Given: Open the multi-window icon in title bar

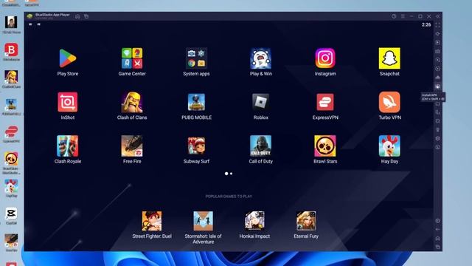Looking at the screenshot, I should [86, 16].
